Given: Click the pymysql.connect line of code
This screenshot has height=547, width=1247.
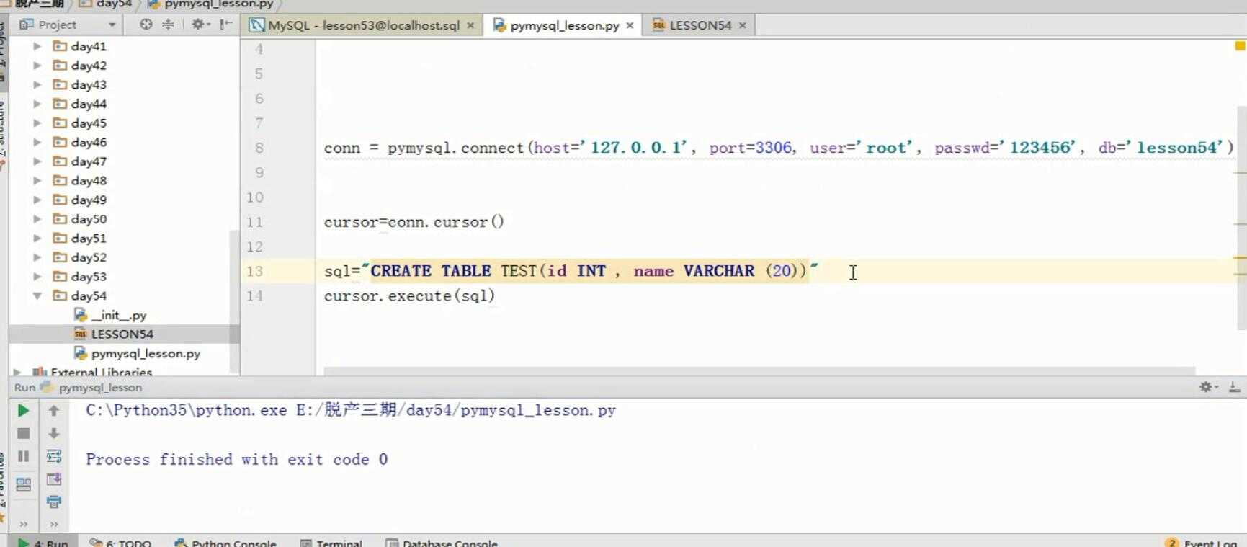Looking at the screenshot, I should [779, 148].
